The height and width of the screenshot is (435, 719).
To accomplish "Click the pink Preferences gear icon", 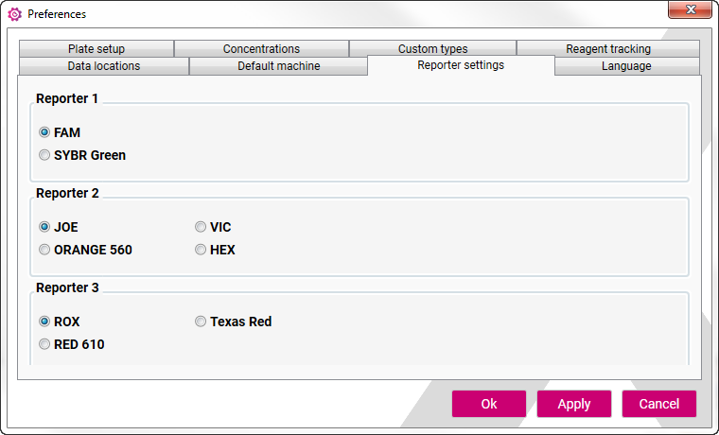I will [x=15, y=14].
